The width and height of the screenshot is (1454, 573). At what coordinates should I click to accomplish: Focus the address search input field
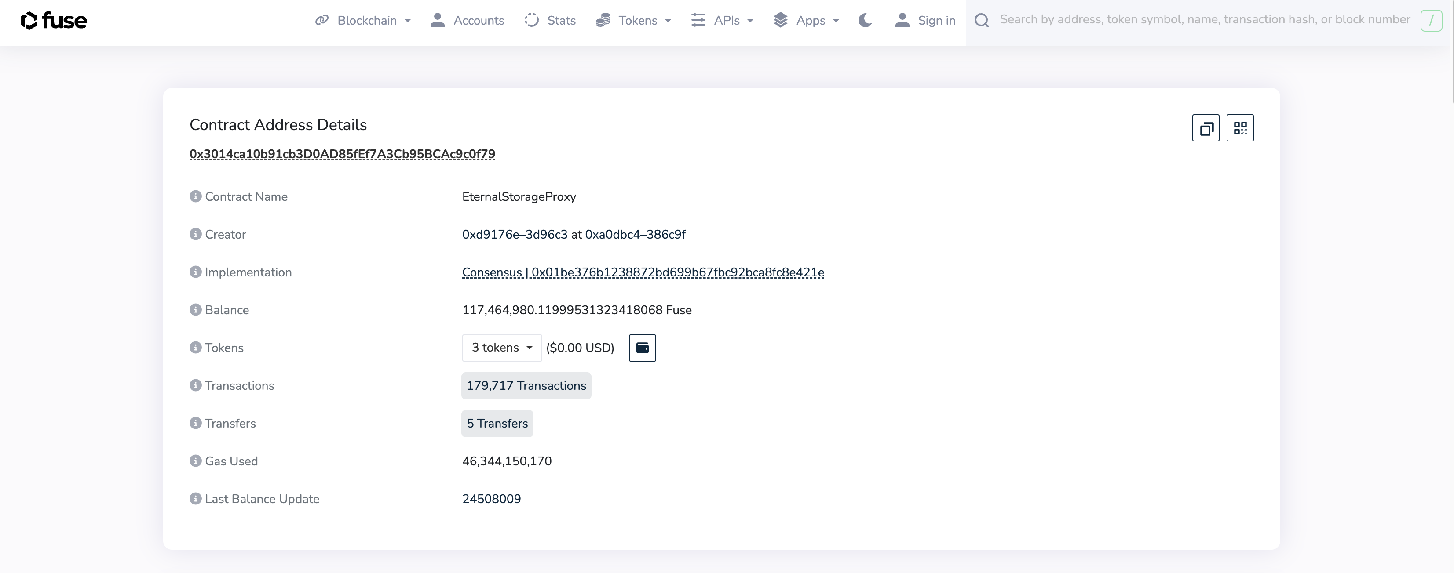click(1204, 20)
